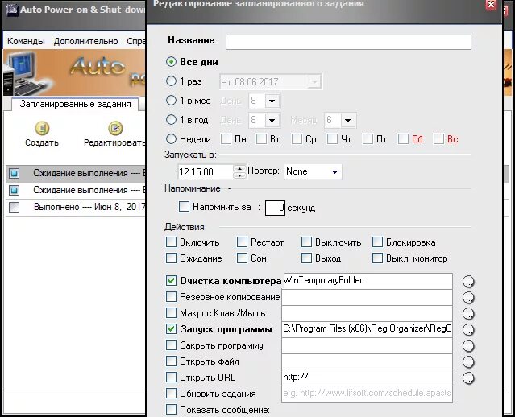Open the 1 в мес day dropdown
Image resolution: width=515 pixels, height=417 pixels.
pos(272,101)
